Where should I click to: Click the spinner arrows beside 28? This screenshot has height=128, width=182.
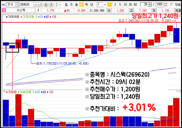coord(150,5)
